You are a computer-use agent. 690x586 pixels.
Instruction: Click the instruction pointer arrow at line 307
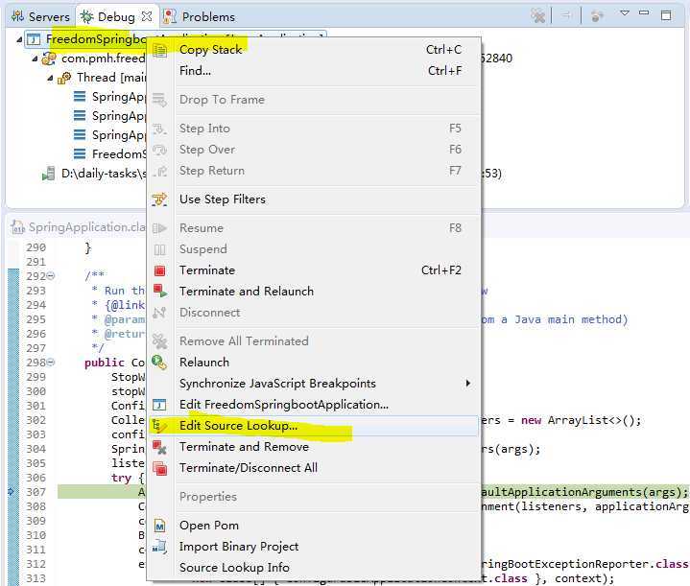tap(12, 492)
